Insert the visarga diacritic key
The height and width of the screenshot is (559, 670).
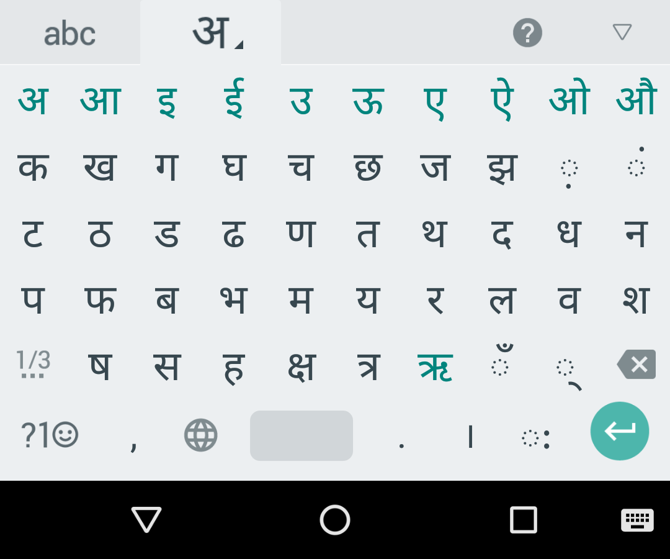point(536,439)
